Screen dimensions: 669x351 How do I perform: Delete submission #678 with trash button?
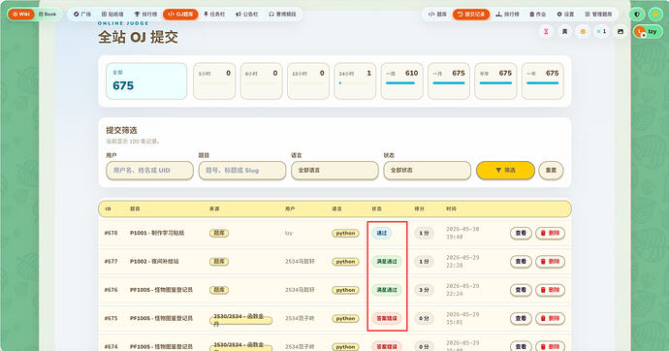tap(550, 234)
